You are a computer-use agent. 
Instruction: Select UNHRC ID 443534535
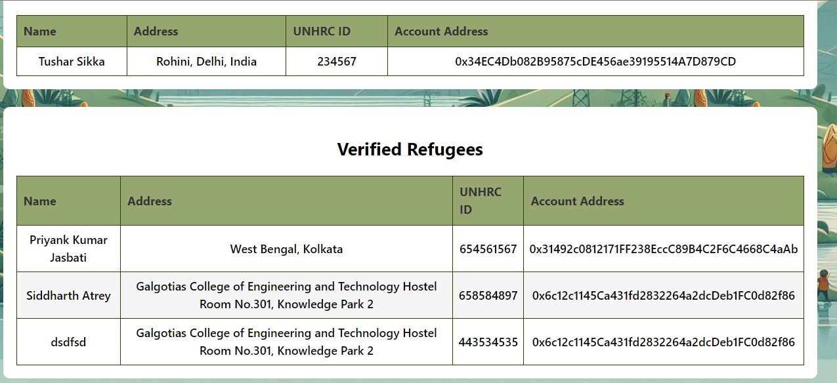[488, 342]
